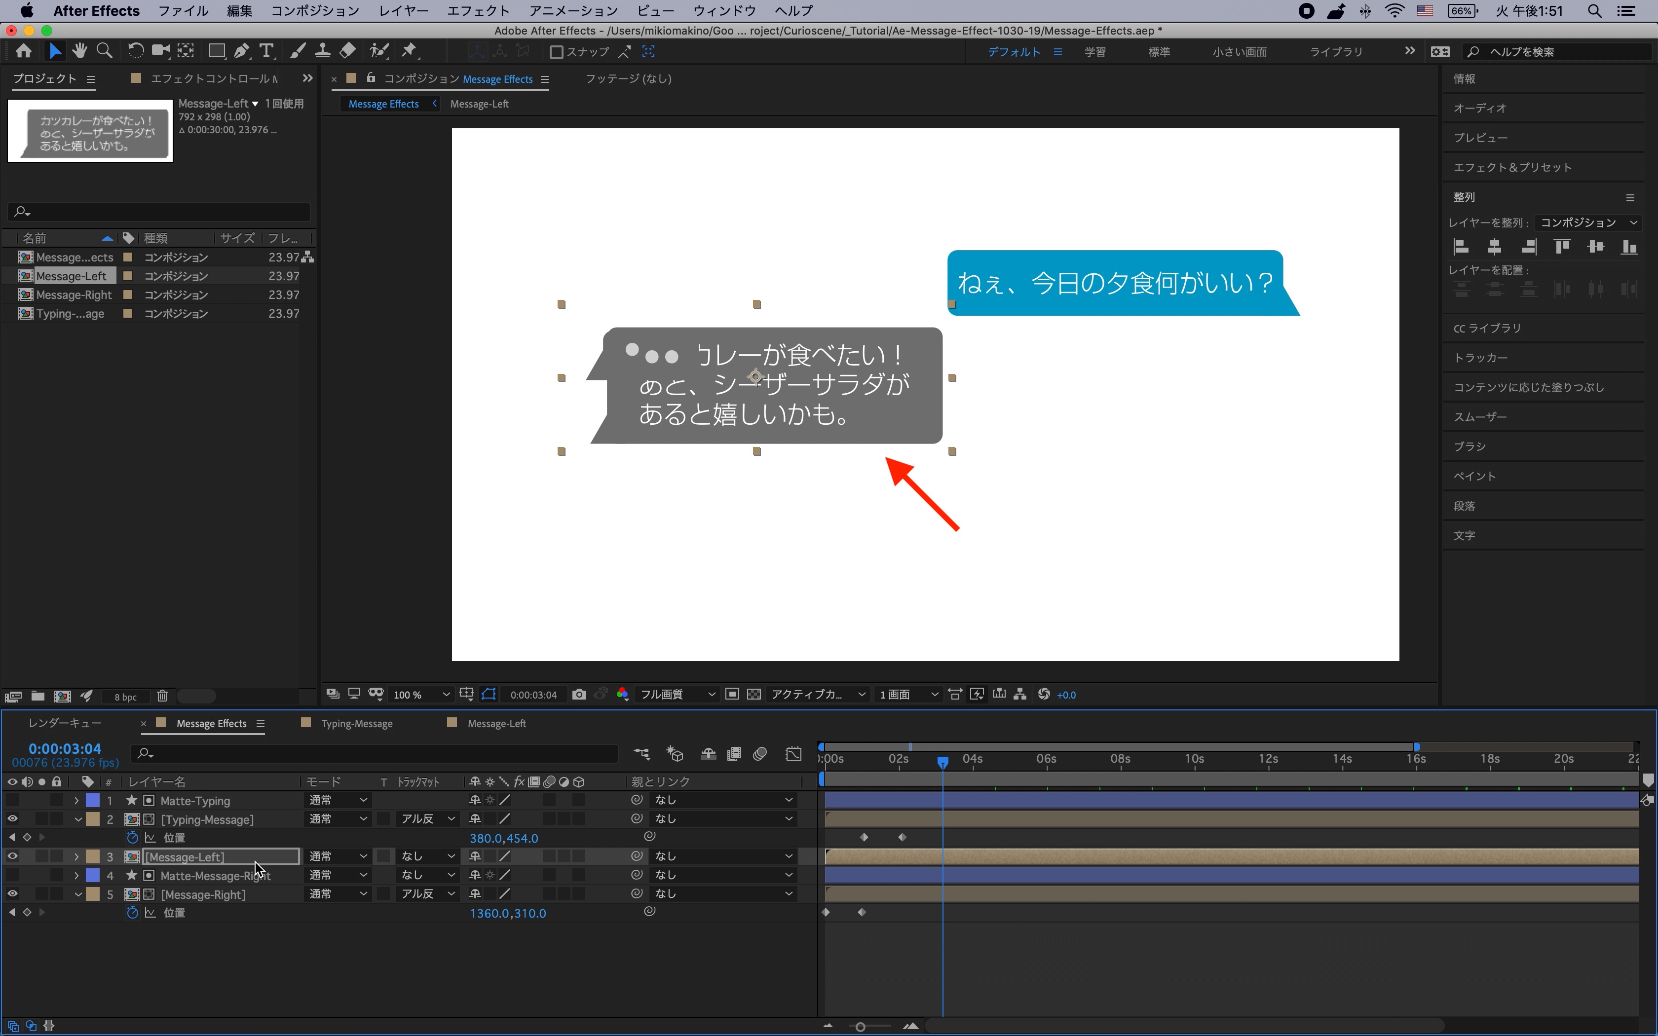Viewport: 1658px width, 1036px height.
Task: Toggle position stopwatch on Message-Right layer
Action: pyautogui.click(x=132, y=913)
